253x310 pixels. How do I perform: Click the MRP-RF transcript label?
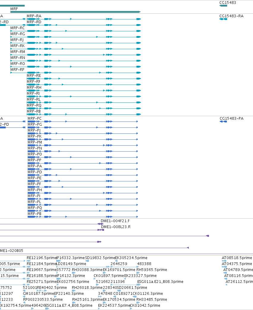(34, 82)
